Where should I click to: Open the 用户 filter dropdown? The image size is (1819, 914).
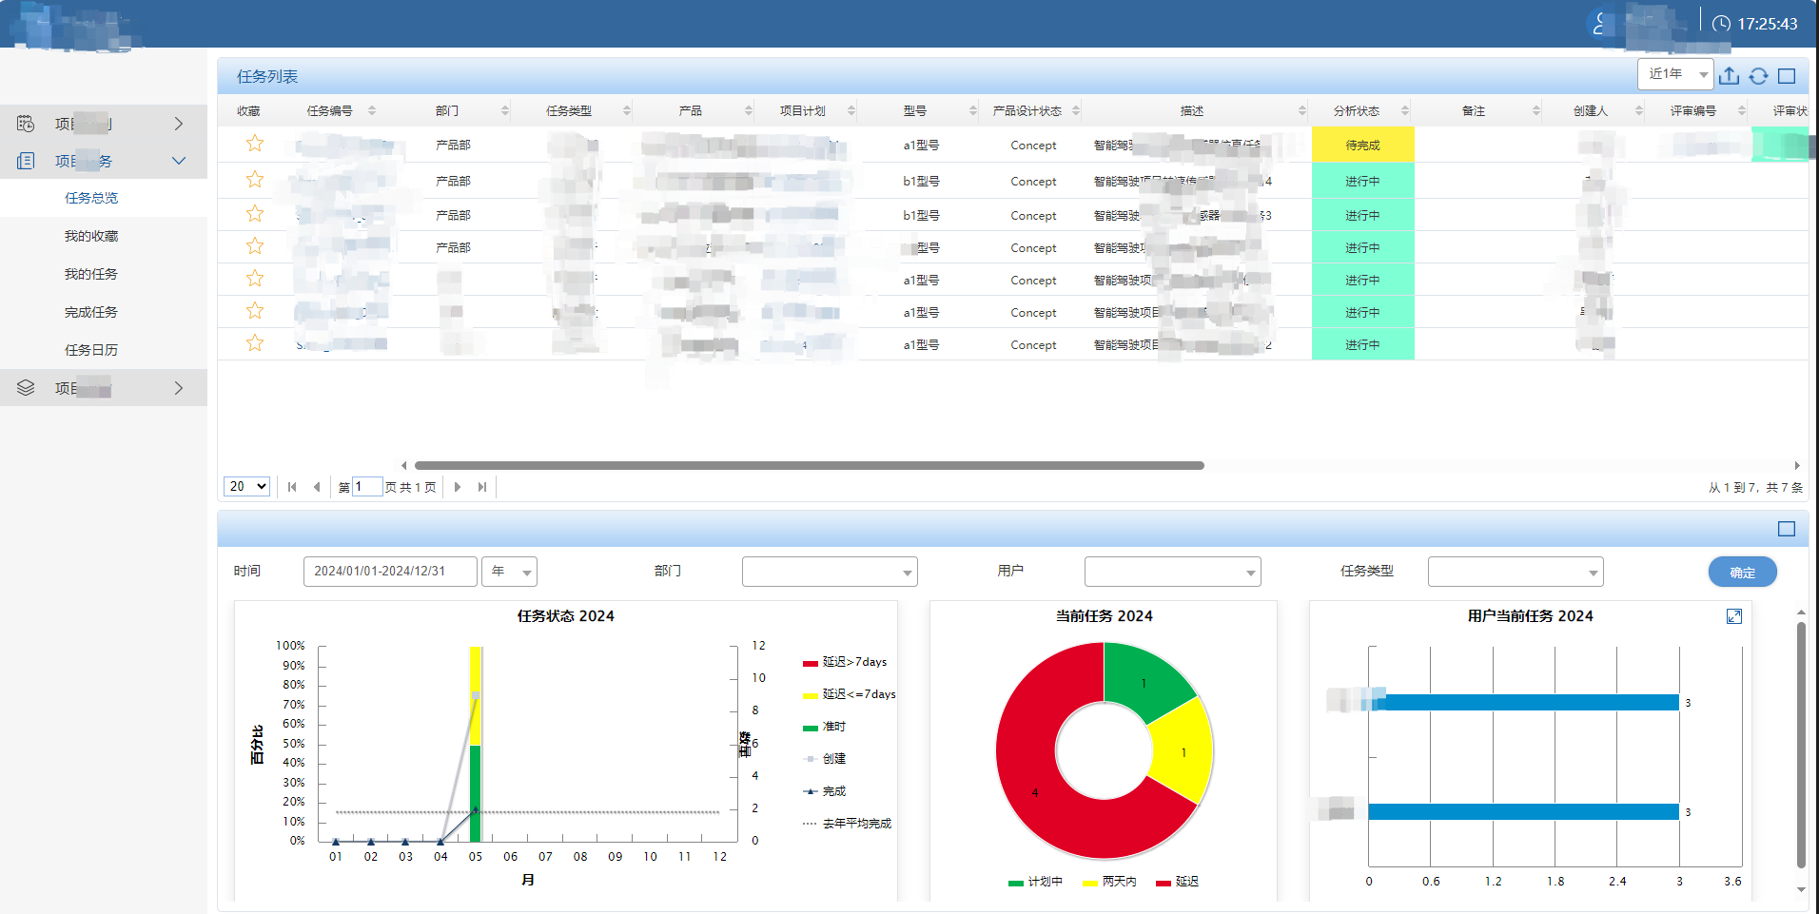click(1172, 572)
